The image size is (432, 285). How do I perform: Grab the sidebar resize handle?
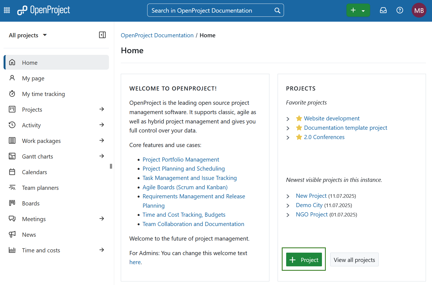click(111, 166)
